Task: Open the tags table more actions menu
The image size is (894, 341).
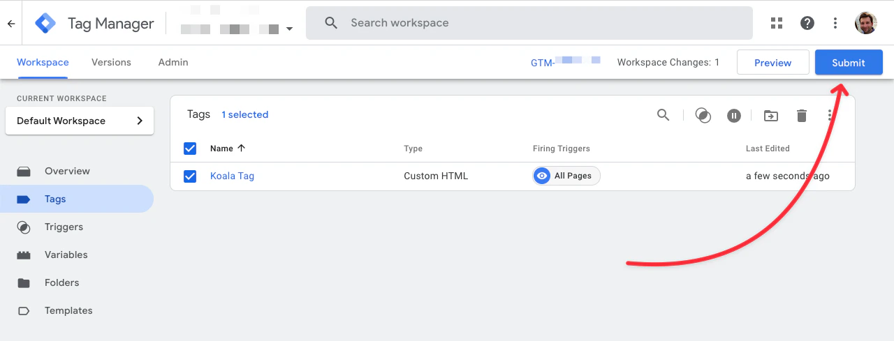Action: pyautogui.click(x=830, y=116)
